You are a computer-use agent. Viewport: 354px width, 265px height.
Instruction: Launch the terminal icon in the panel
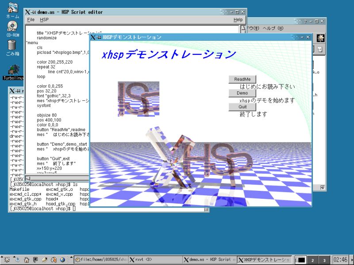pyautogui.click(x=35, y=260)
